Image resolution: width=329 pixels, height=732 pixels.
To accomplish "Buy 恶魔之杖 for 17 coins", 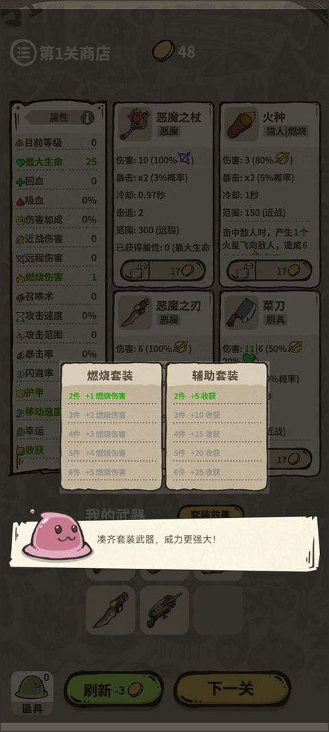I will point(178,271).
